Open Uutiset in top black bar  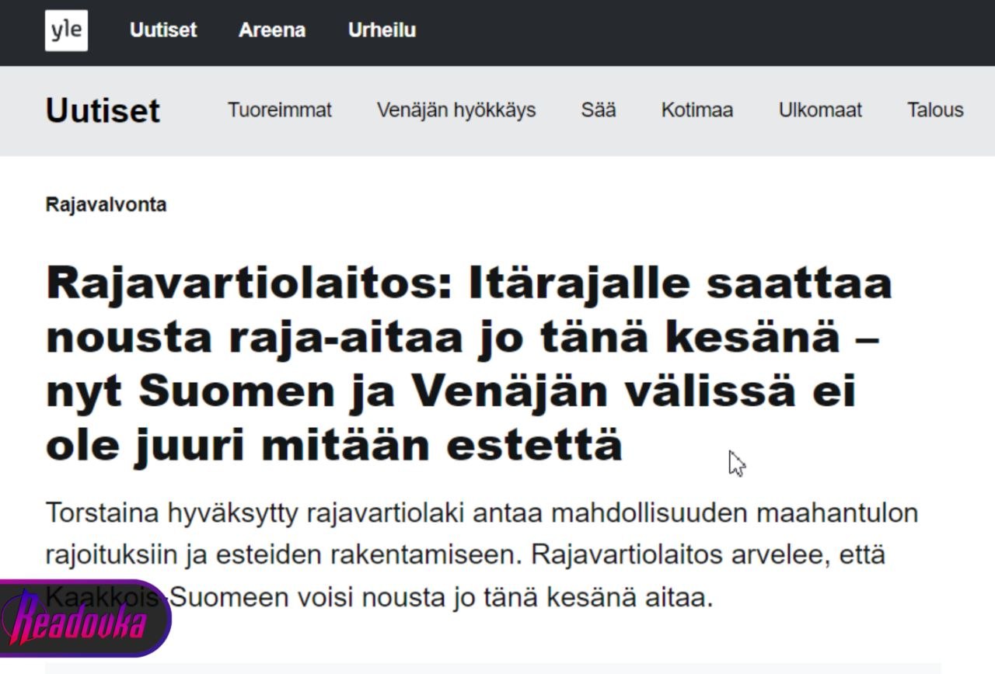point(163,30)
